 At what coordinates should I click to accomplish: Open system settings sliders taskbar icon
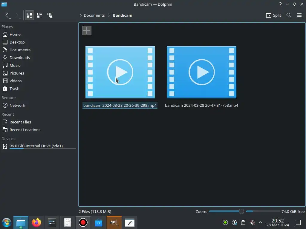coord(52,222)
